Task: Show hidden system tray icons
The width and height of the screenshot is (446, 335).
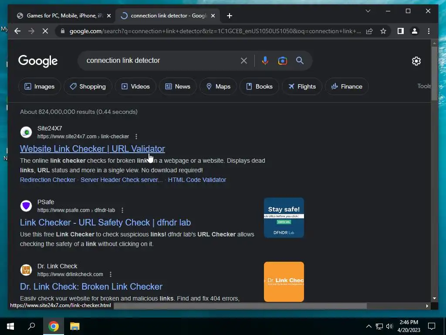Action: (368, 326)
